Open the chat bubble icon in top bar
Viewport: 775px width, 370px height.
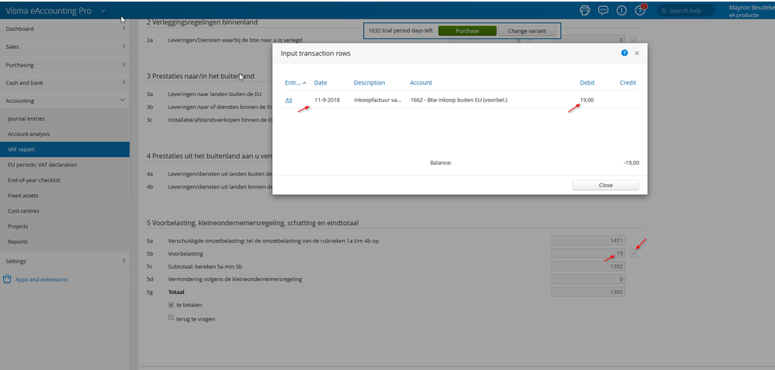coord(603,10)
